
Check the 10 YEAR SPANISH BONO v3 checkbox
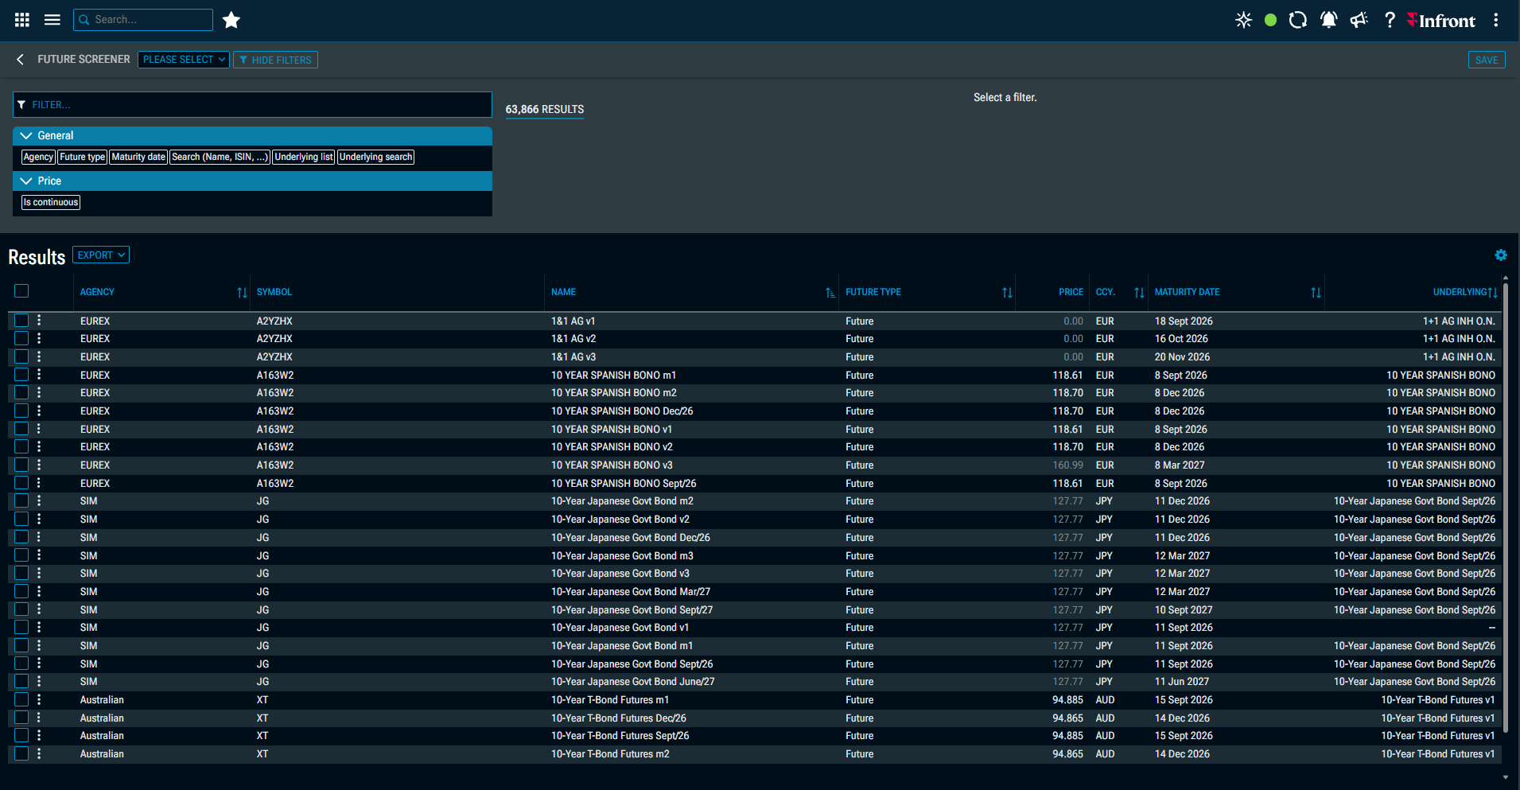tap(21, 465)
